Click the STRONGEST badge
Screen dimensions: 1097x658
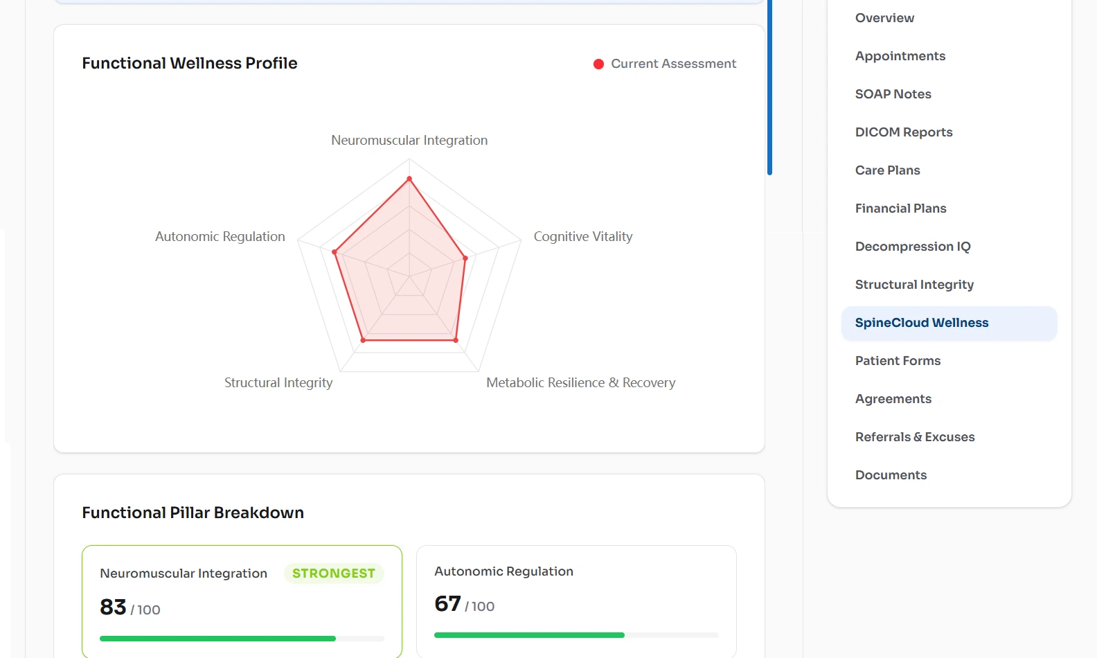(x=334, y=573)
